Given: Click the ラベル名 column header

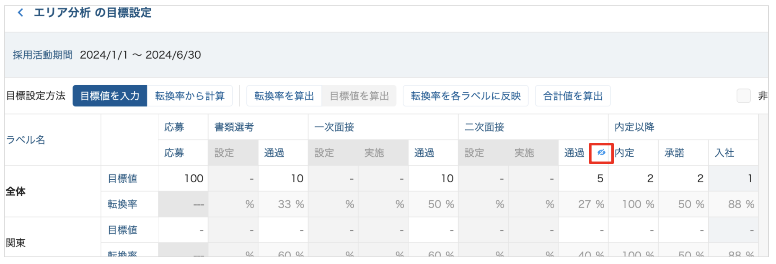Looking at the screenshot, I should coord(26,140).
